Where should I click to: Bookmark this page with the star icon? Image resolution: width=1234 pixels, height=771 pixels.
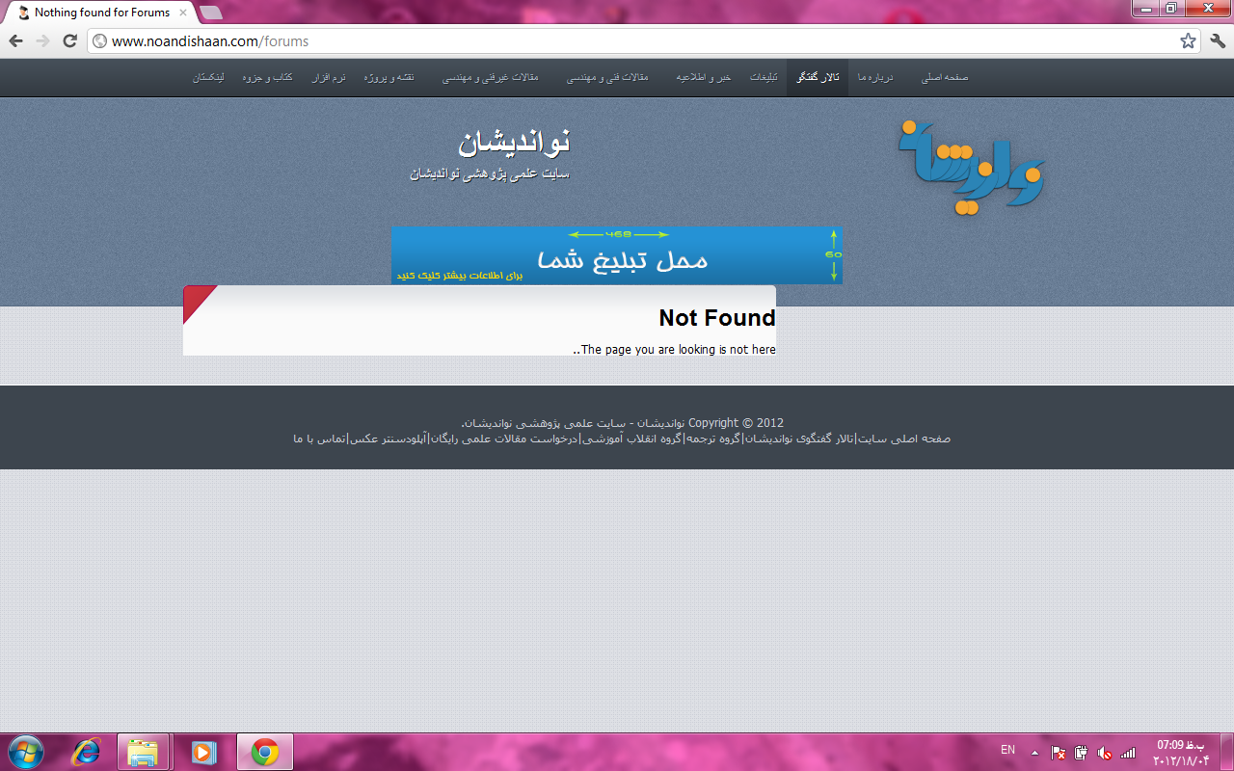point(1188,40)
